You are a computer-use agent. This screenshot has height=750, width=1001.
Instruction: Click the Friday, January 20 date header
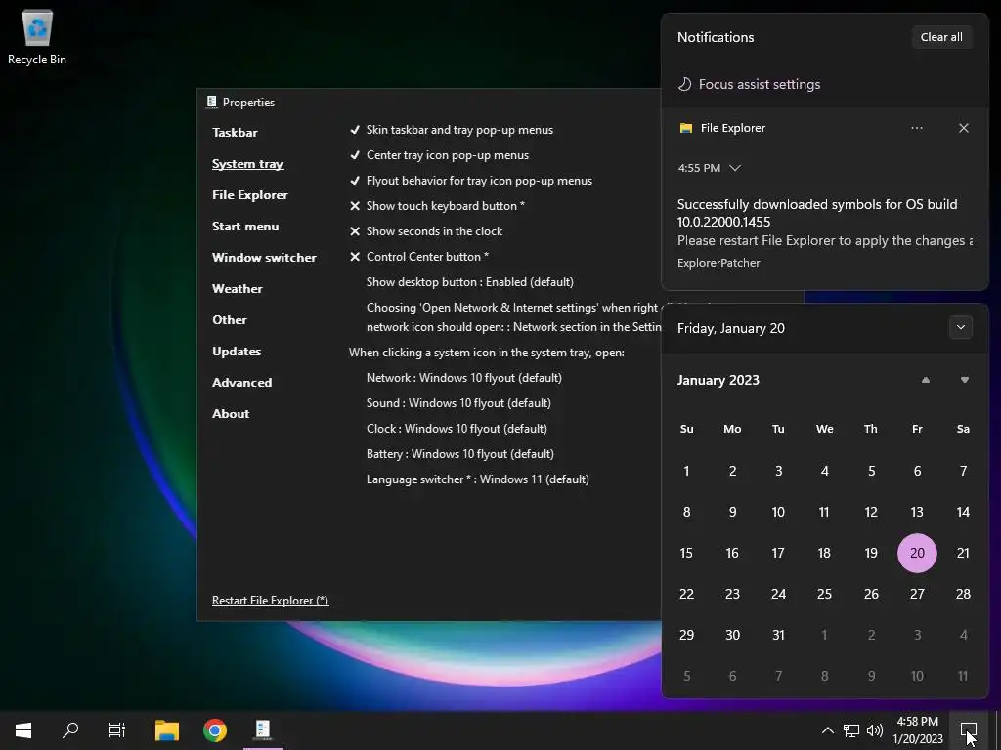(x=731, y=328)
